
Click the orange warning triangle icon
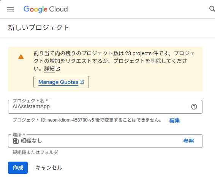tap(21, 56)
